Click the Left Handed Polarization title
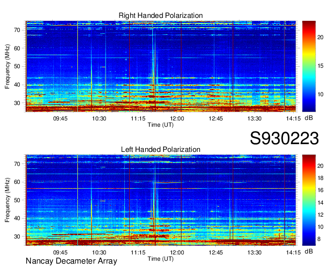The width and height of the screenshot is (329, 267). pos(161,149)
